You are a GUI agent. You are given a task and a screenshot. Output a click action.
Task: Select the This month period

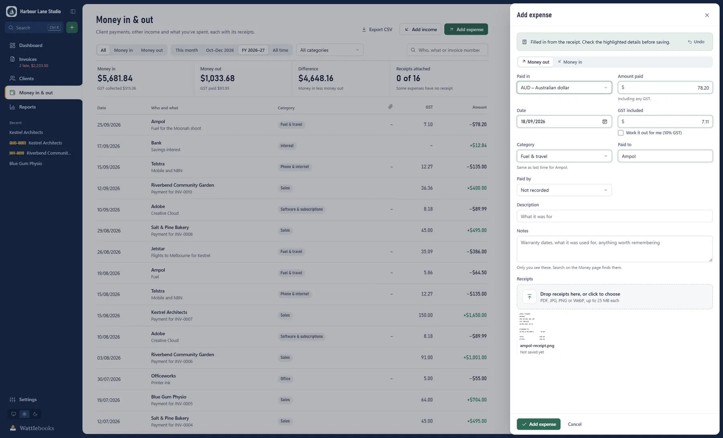[187, 50]
